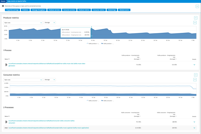
Task: Go to Queues in the breadcrumb
Action: pos(3,1)
